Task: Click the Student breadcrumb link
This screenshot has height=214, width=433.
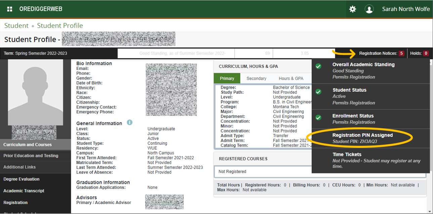Action: 16,26
